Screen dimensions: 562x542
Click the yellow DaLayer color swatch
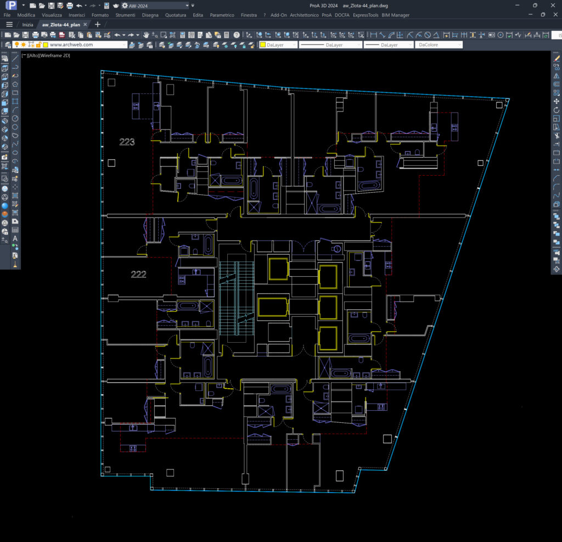(x=263, y=45)
